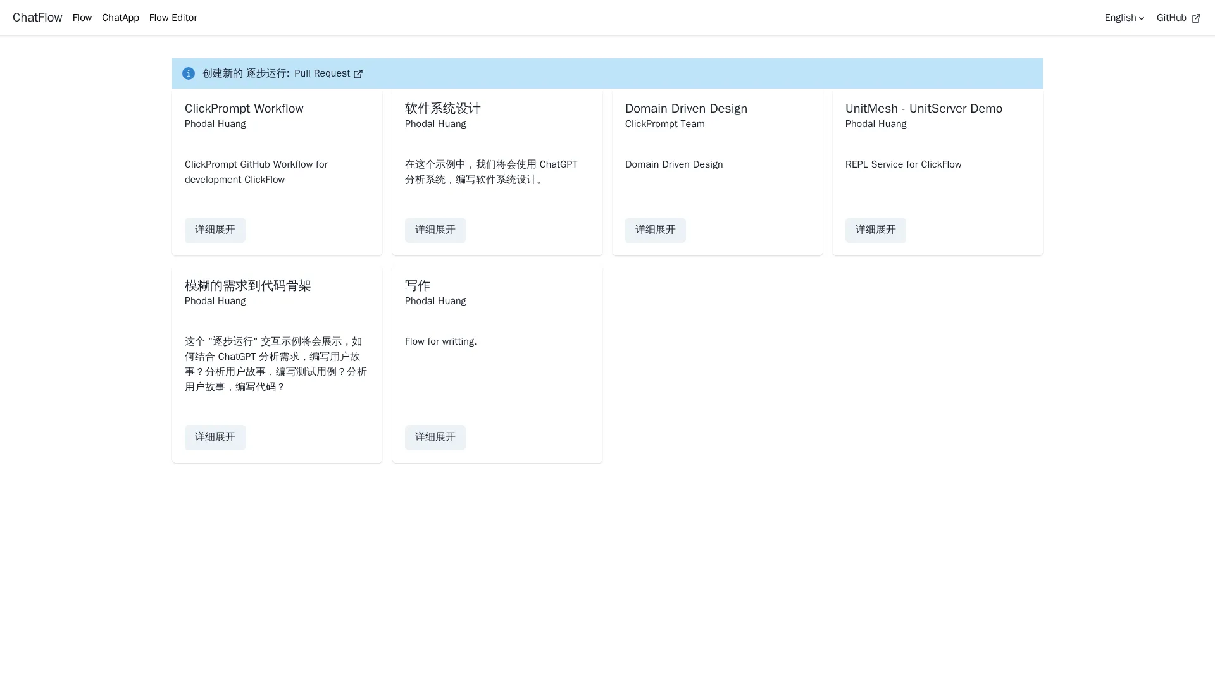Click external link icon beside Pull Request
The image size is (1215, 683).
pos(358,74)
